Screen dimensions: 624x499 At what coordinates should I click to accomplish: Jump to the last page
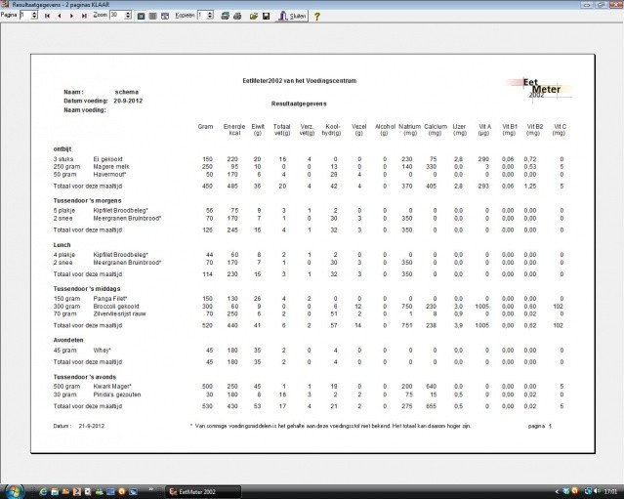[84, 16]
